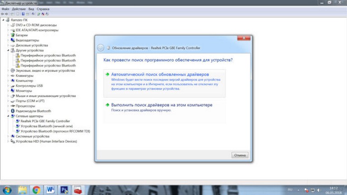Choose Выполнить поиск драйверов на этом компьютере
Screen dimensions: 347x195
[x=164, y=112]
